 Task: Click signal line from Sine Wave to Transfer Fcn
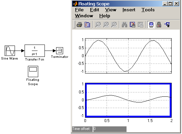pyautogui.click(x=20, y=51)
